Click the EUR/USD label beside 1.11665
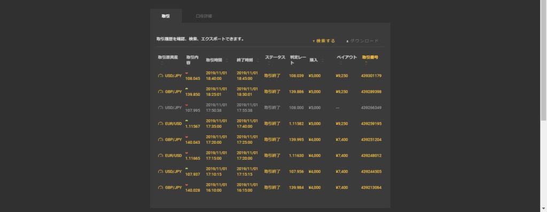547x212 pixels. [174, 156]
